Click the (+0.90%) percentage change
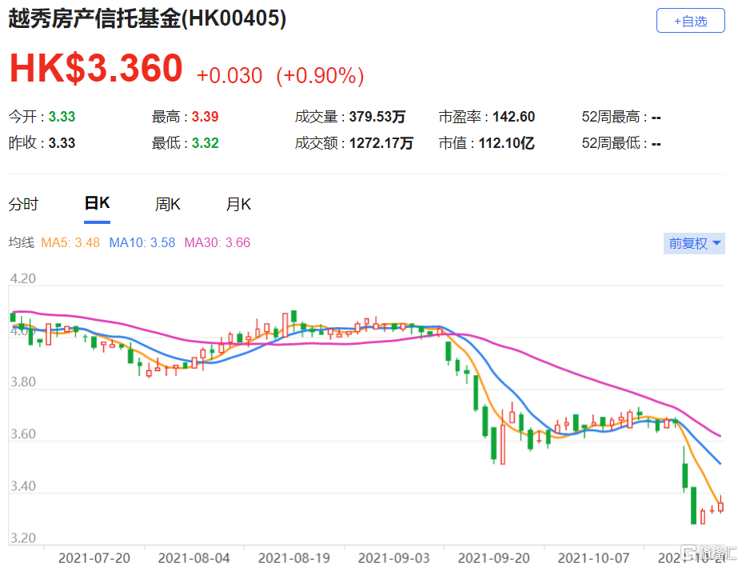This screenshot has width=742, height=567. click(x=320, y=76)
